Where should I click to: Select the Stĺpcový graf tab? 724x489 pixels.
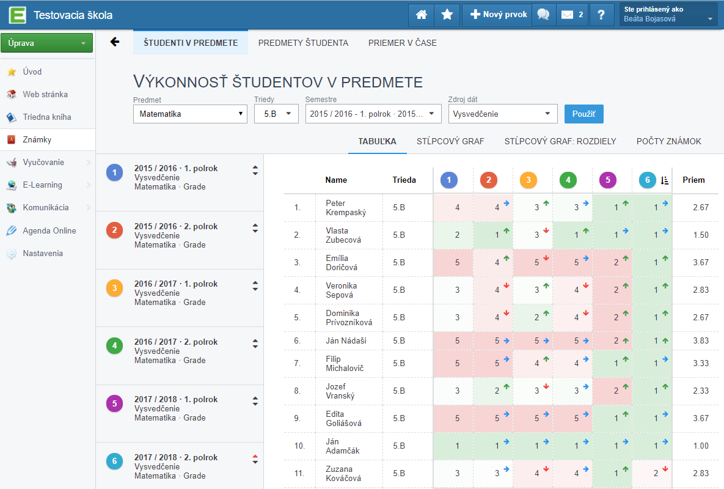[450, 141]
